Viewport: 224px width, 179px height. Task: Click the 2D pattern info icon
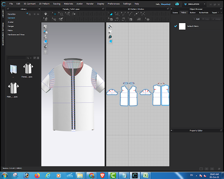coord(110,37)
